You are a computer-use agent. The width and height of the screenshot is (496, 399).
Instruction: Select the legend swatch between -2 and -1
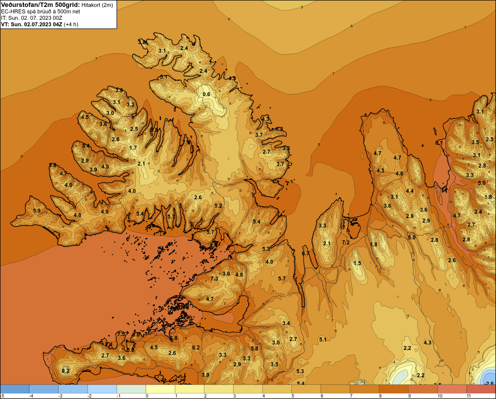point(102,389)
